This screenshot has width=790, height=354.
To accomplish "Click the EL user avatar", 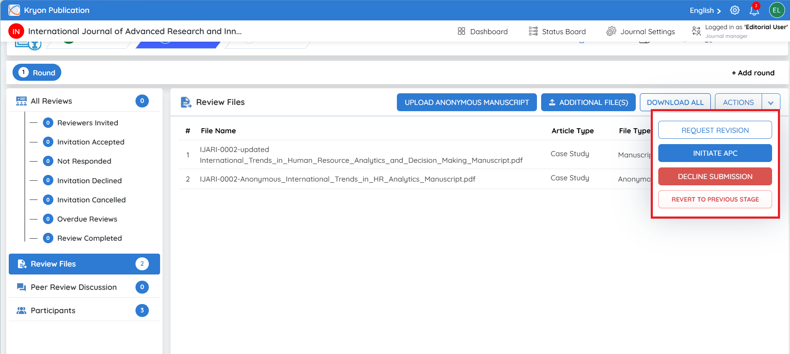I will coord(777,10).
